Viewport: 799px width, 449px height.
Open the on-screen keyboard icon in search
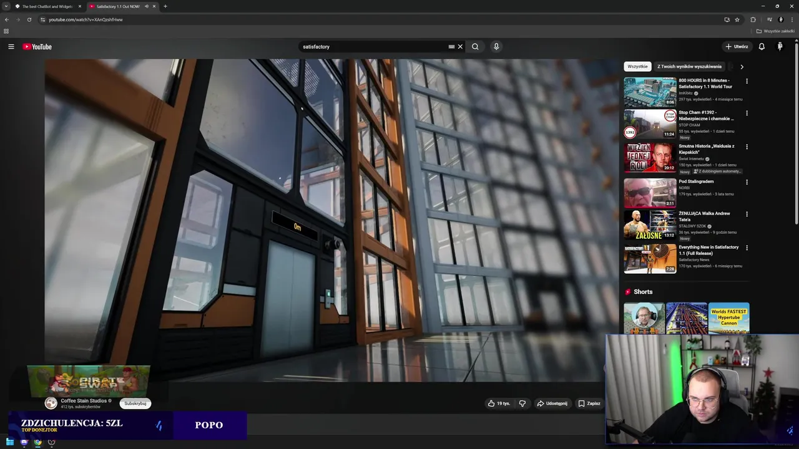click(x=451, y=47)
